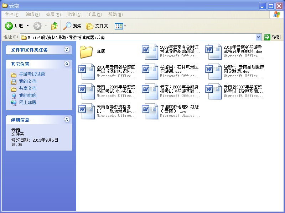Select the 真题 folder name
The width and height of the screenshot is (285, 213).
tap(101, 51)
